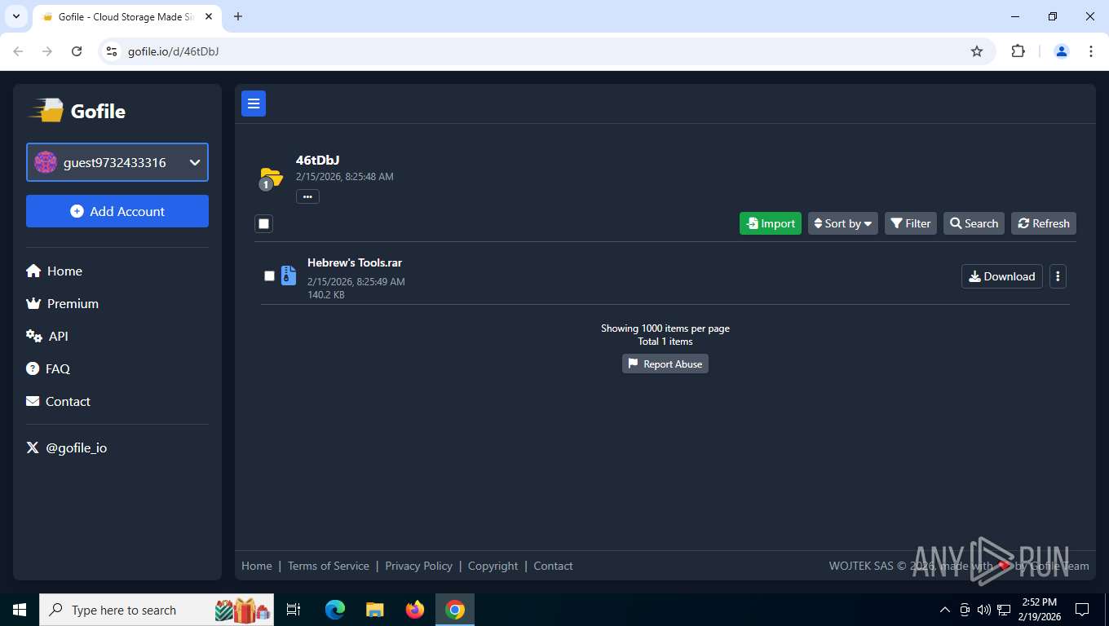Click the Filter button
Viewport: 1109px width, 626px height.
click(911, 223)
